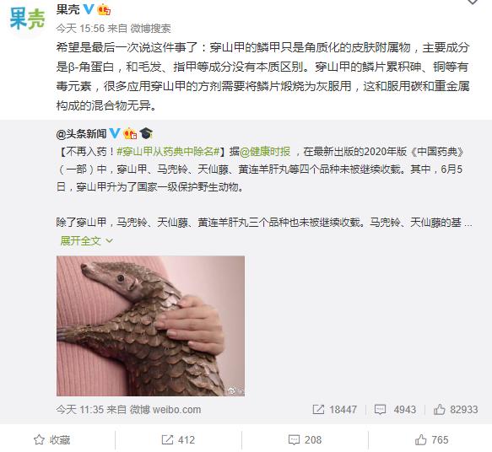Enlarge the pangolin photo thumbnail
Screen dimensions: 492x452
point(150,326)
